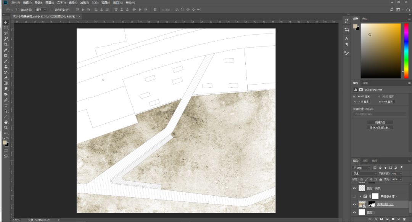The width and height of the screenshot is (412, 222).
Task: Create a new group folder icon
Action: coord(393,219)
